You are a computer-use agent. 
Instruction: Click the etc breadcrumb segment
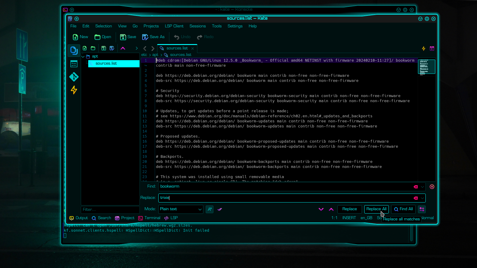coord(144,55)
